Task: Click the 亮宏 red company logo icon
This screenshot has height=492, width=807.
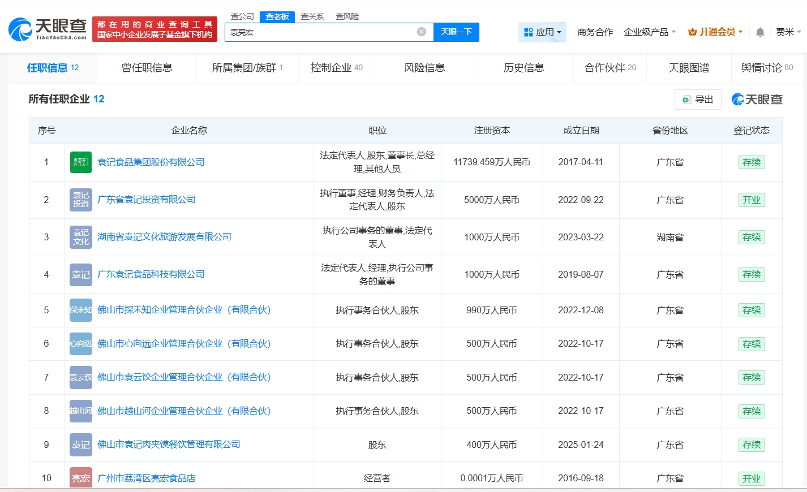Action: tap(81, 478)
